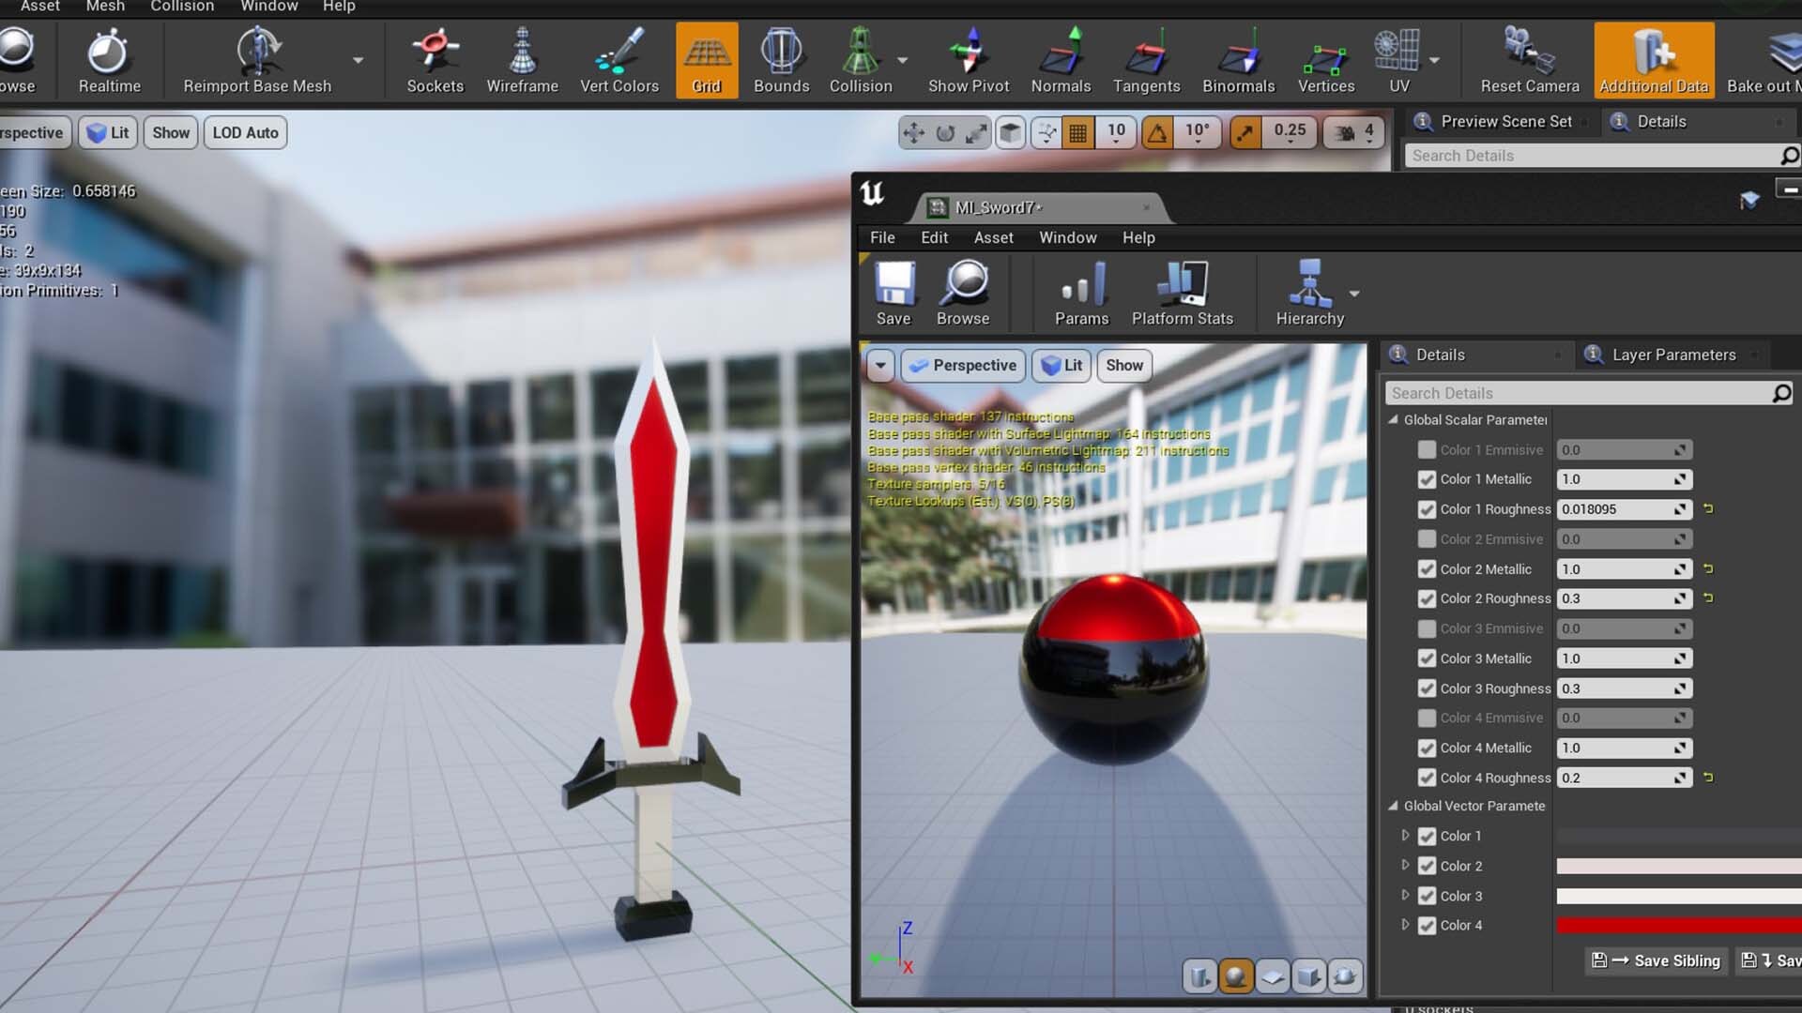Click the red Color 4 swatch
Image resolution: width=1802 pixels, height=1013 pixels.
click(1678, 926)
